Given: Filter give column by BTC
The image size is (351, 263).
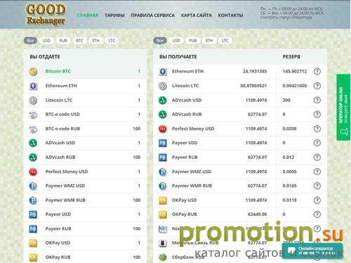Looking at the screenshot, I should point(79,41).
